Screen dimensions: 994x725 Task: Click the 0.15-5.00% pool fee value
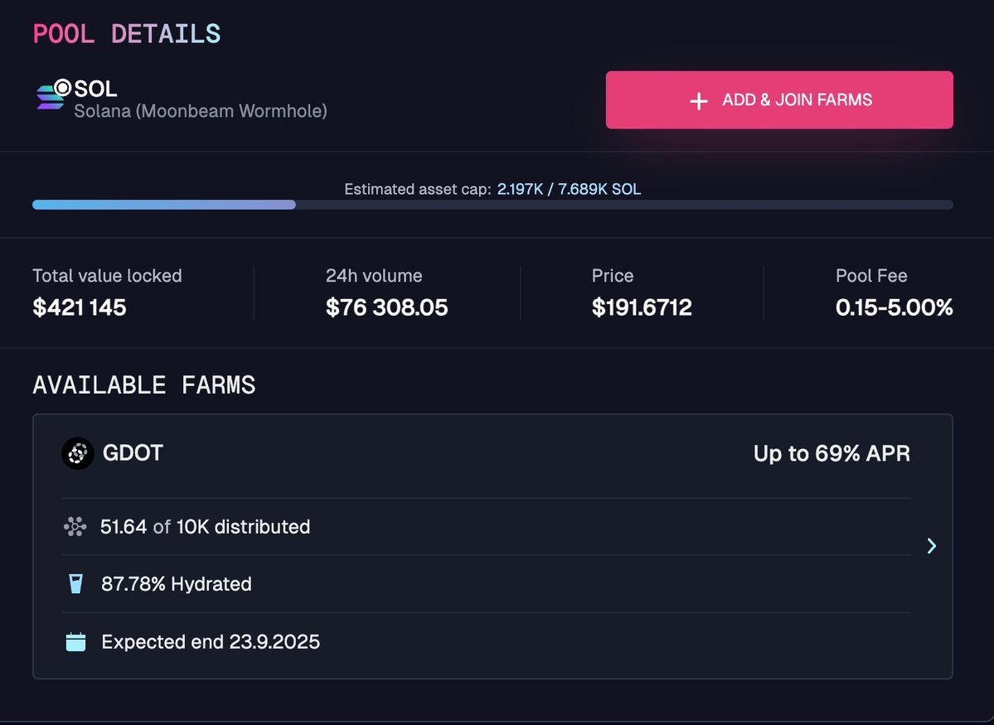pyautogui.click(x=894, y=307)
